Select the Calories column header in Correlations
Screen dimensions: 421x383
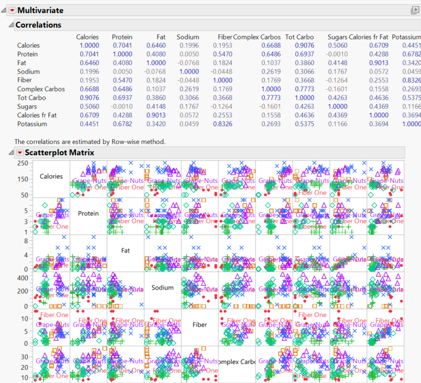(x=87, y=37)
